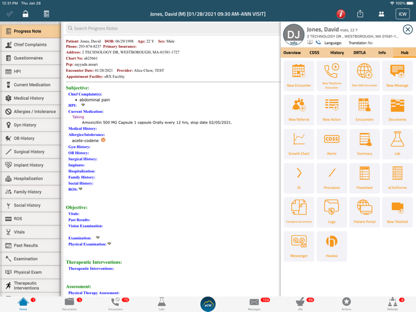Open Vitals link under Objective
This screenshot has width=416, height=312.
pyautogui.click(x=74, y=213)
